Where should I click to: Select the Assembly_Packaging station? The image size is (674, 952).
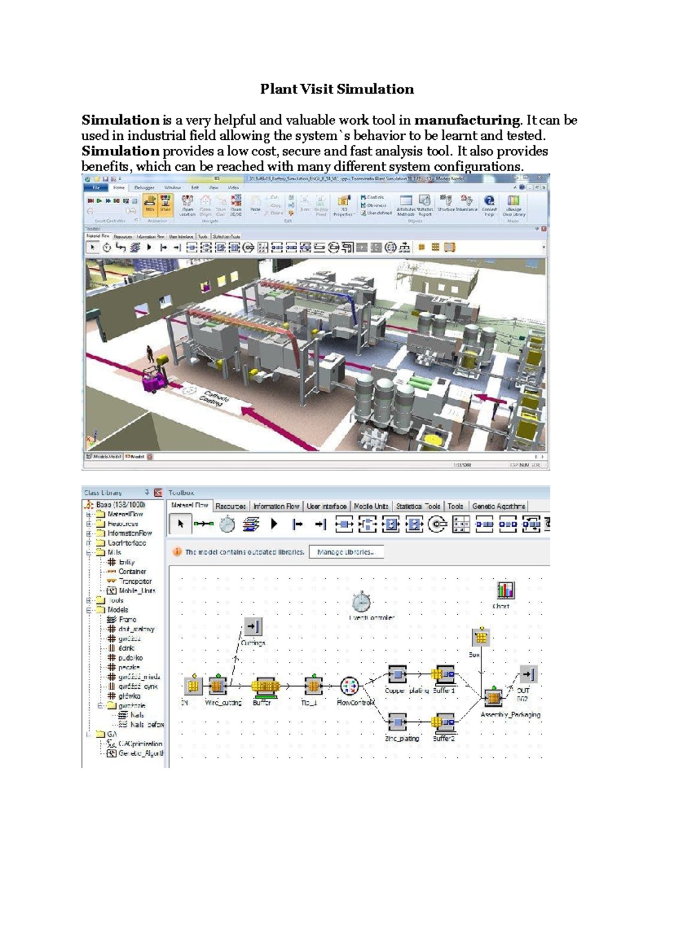(493, 697)
